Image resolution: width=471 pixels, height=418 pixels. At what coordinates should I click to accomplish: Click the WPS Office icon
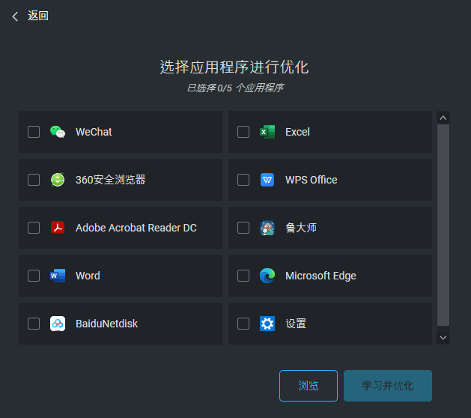pos(267,180)
